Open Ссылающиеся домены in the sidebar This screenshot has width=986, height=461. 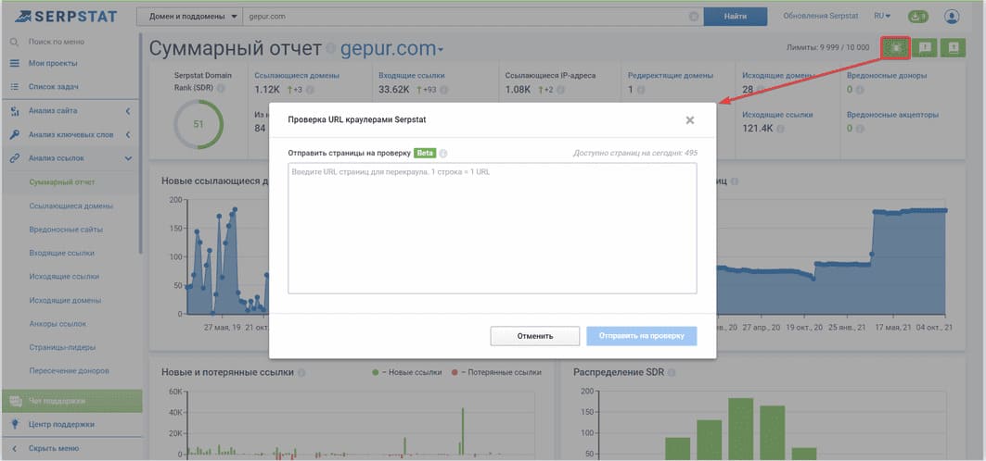[x=71, y=206]
